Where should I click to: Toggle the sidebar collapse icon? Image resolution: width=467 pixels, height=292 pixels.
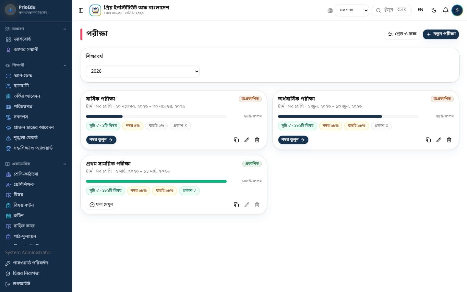81,10
